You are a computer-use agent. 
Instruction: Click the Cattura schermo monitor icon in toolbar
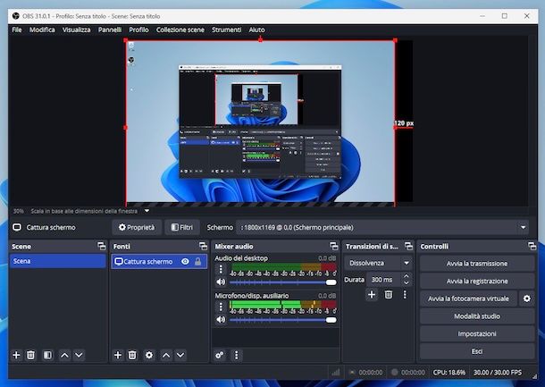(17, 227)
